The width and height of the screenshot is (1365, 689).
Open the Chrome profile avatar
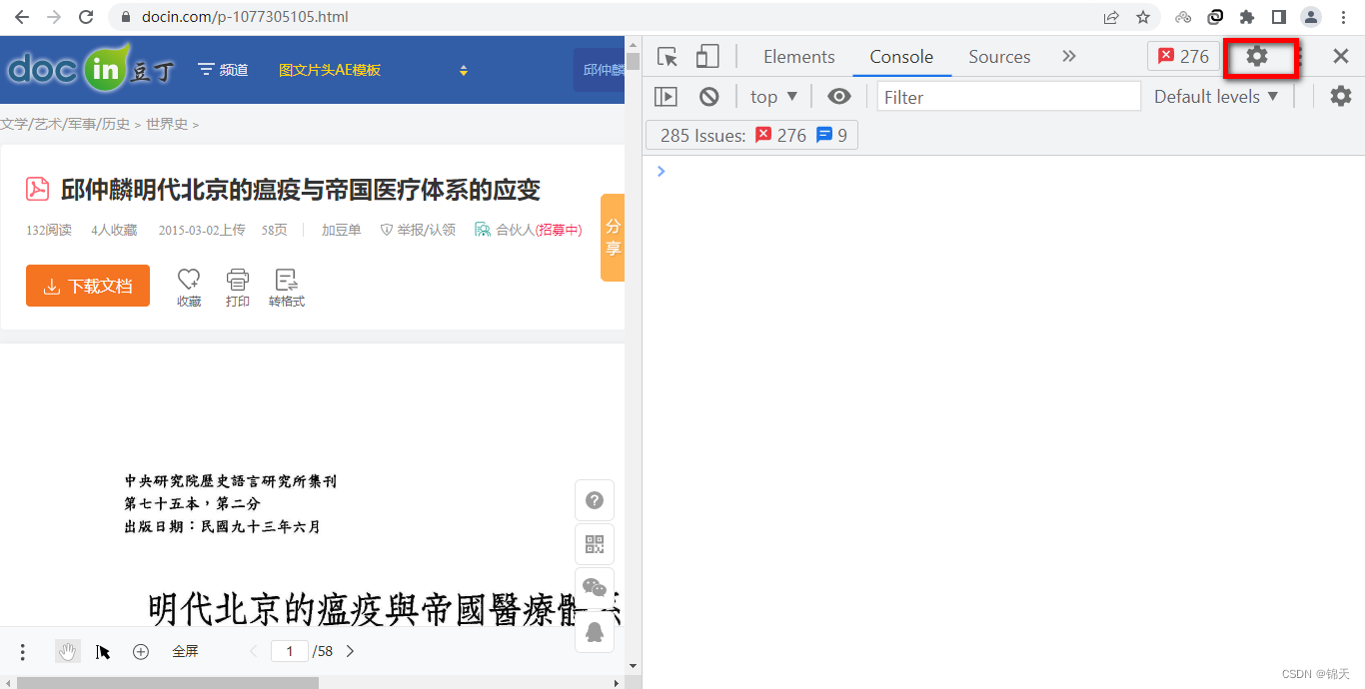coord(1310,17)
